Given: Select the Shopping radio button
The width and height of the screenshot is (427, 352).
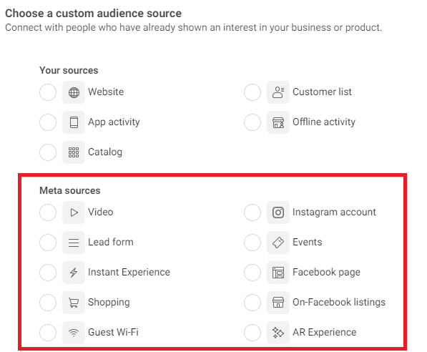Looking at the screenshot, I should [48, 303].
